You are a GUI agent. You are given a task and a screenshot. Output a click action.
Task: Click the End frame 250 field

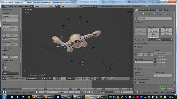click(x=61, y=92)
